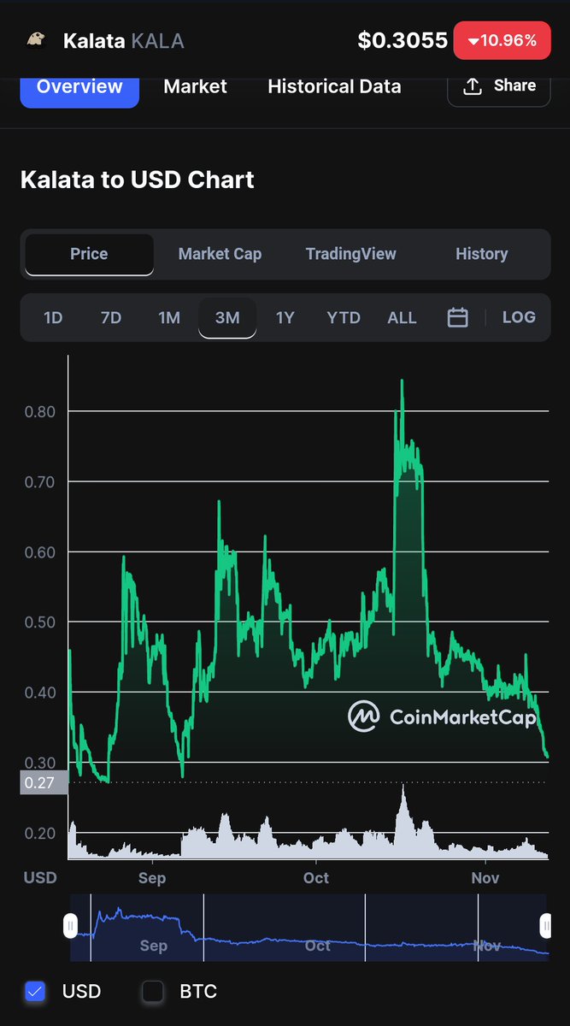
Task: Switch to the Overview tab
Action: tap(79, 87)
